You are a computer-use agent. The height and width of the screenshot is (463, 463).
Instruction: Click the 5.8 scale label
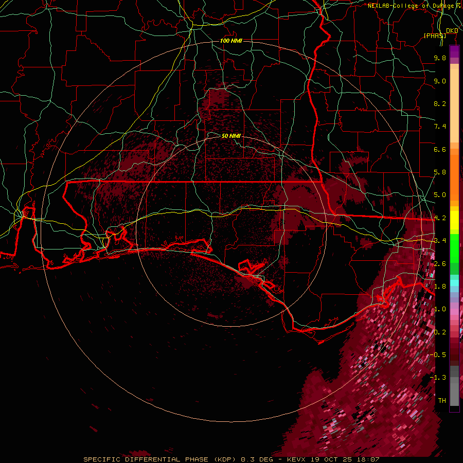(440, 172)
